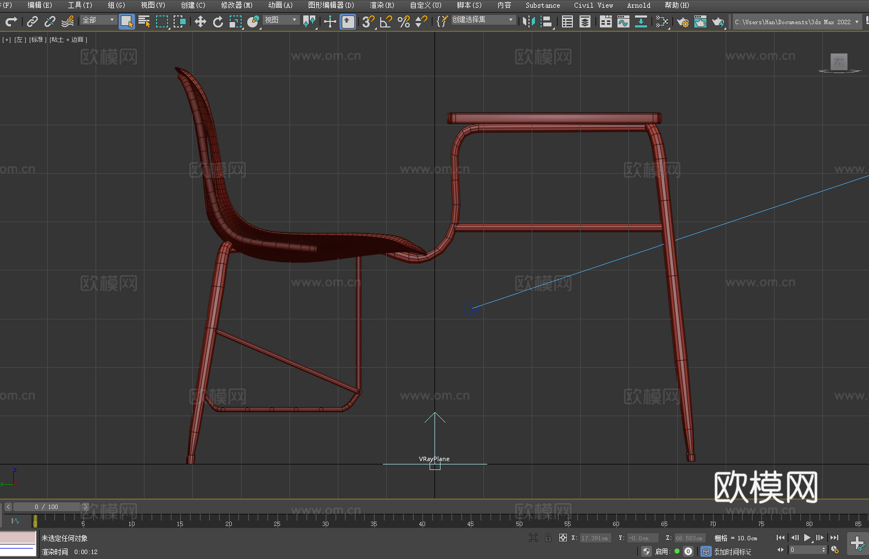Open Rendered Frame Window
869x559 pixels.
(700, 21)
